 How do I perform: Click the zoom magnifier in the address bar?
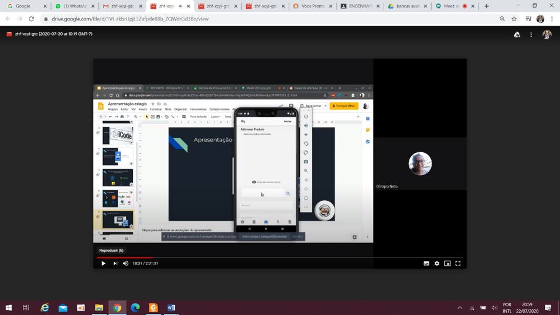coord(502,19)
